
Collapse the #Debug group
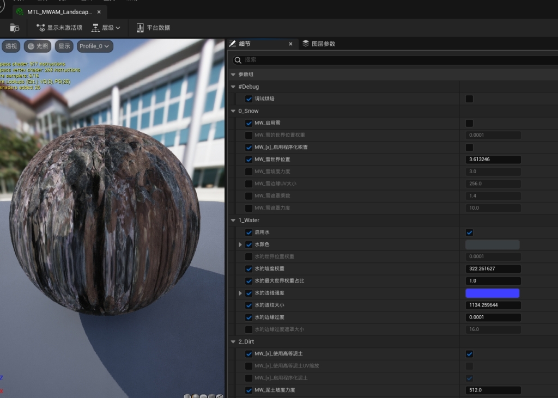[233, 87]
